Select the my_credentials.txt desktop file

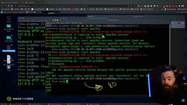point(9,48)
